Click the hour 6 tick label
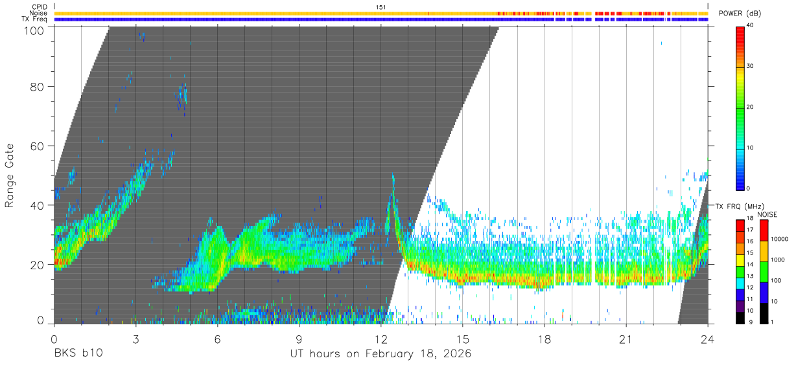Screen dimensions: 796x367 tap(217, 339)
